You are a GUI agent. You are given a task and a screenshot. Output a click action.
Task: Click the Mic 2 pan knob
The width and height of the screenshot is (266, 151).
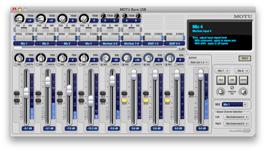pos(40,58)
